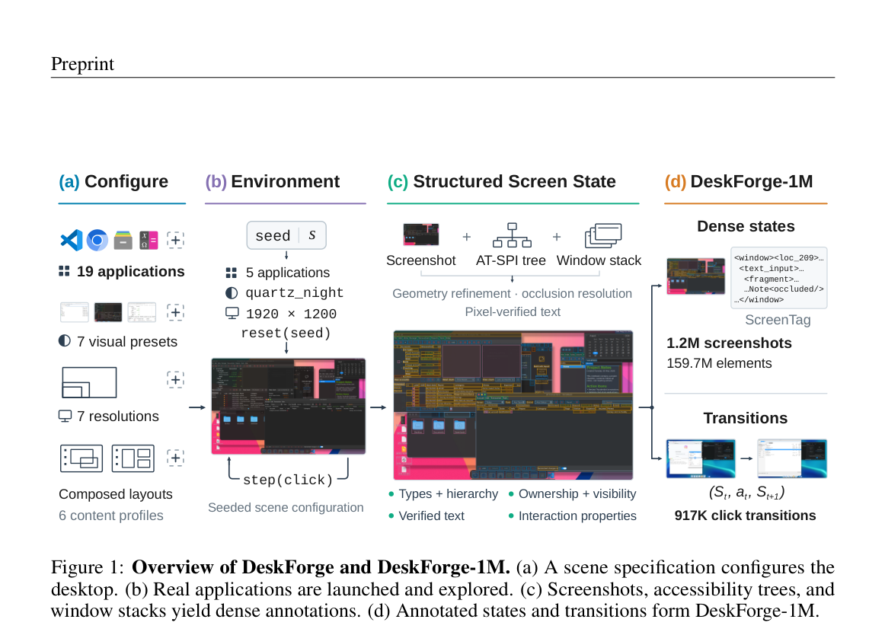
Task: Open the gray file drawer app icon
Action: point(123,241)
